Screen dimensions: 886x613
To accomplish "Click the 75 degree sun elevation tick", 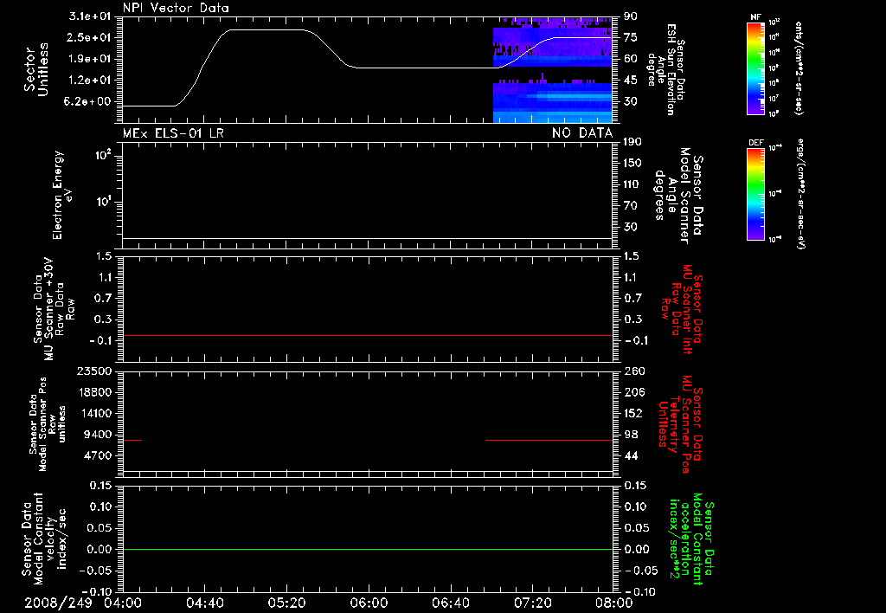I will point(631,37).
